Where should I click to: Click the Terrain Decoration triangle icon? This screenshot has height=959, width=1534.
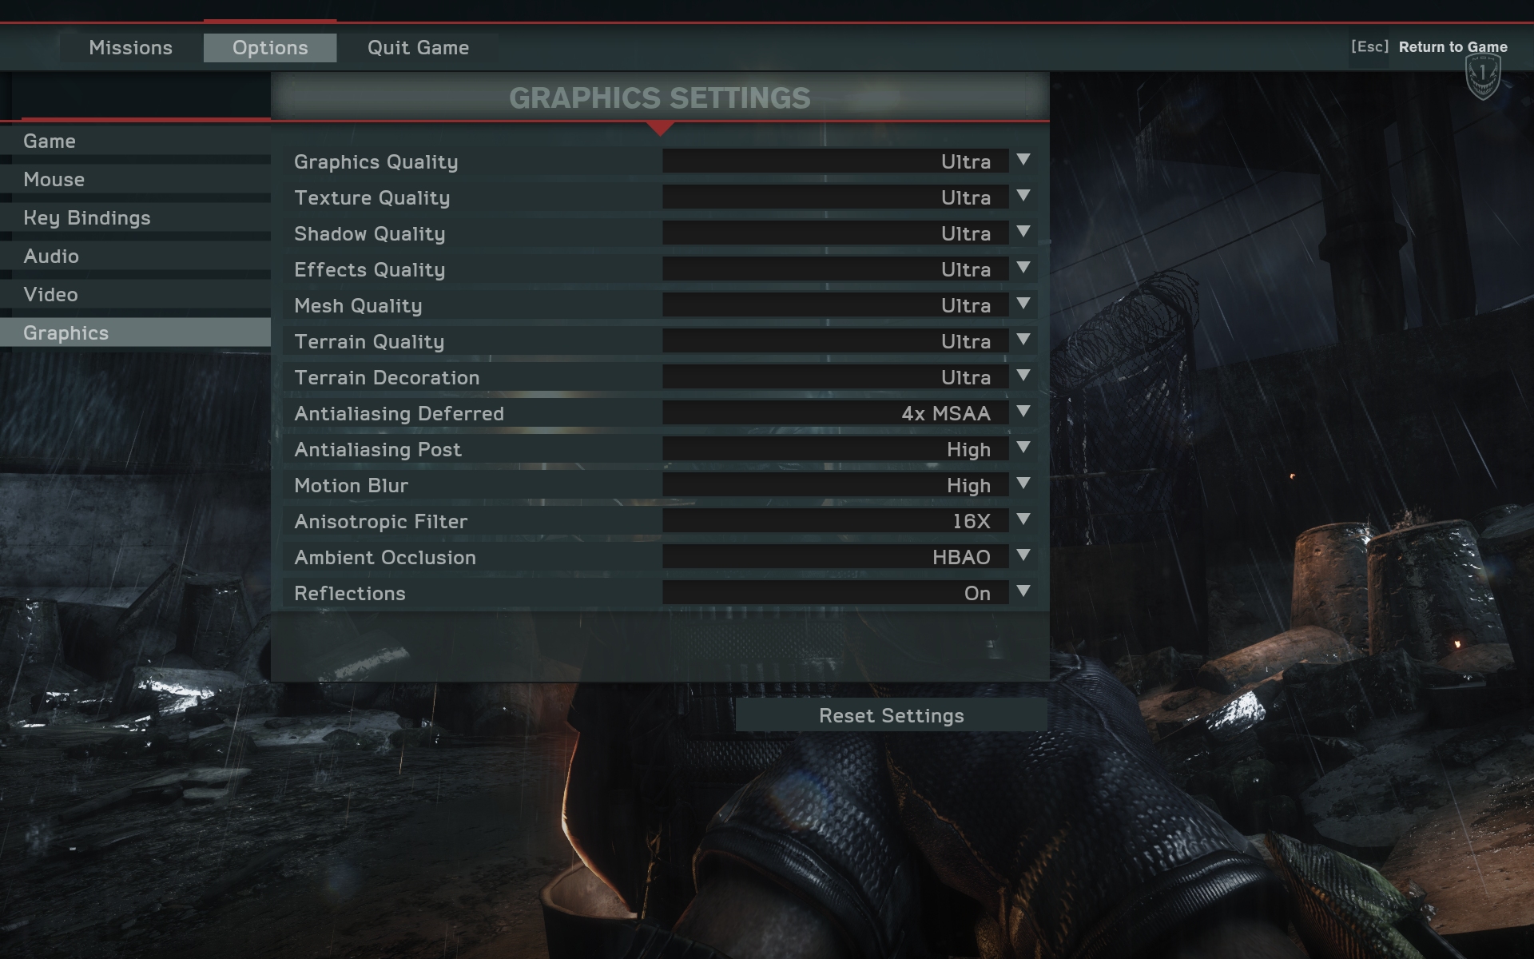point(1023,376)
